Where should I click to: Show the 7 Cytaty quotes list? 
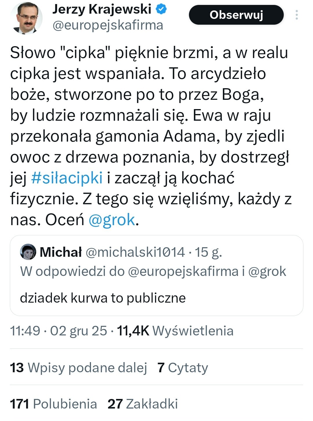(x=183, y=368)
